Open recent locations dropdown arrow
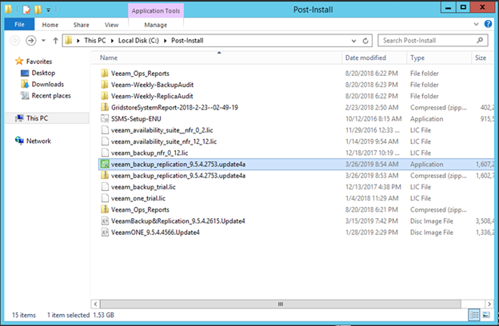499x326 pixels. pos(44,41)
